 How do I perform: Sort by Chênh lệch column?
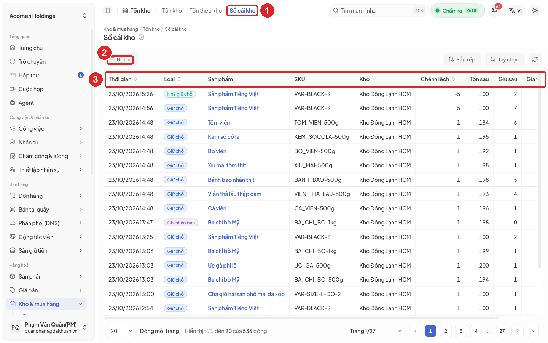coord(438,79)
